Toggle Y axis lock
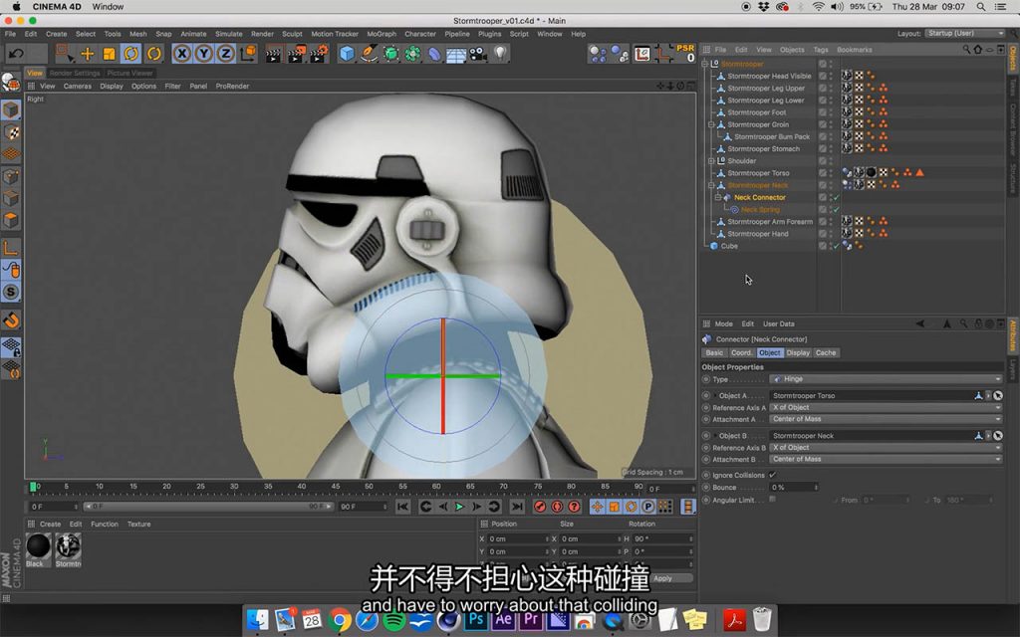1020x637 pixels. [x=204, y=54]
